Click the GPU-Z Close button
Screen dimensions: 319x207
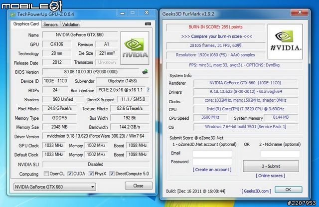139,186
